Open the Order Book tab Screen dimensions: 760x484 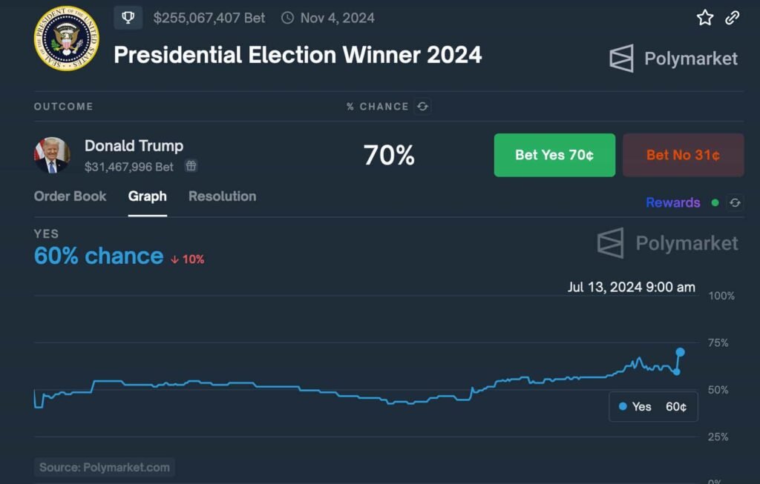71,196
